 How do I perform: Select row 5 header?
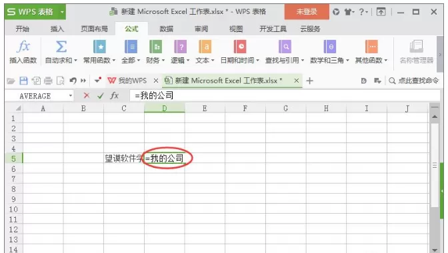(x=13, y=158)
